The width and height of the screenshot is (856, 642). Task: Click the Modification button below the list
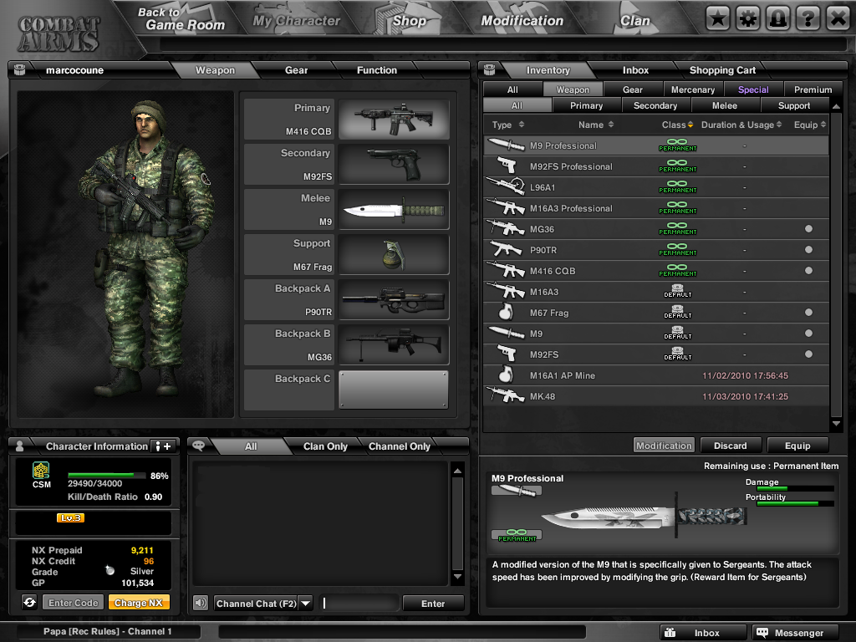click(664, 446)
